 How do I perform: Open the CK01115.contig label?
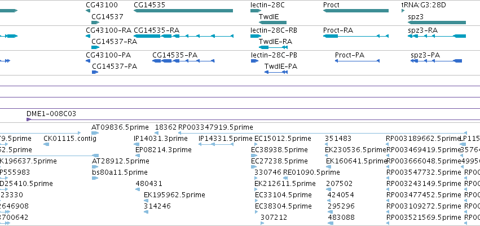[70, 139]
